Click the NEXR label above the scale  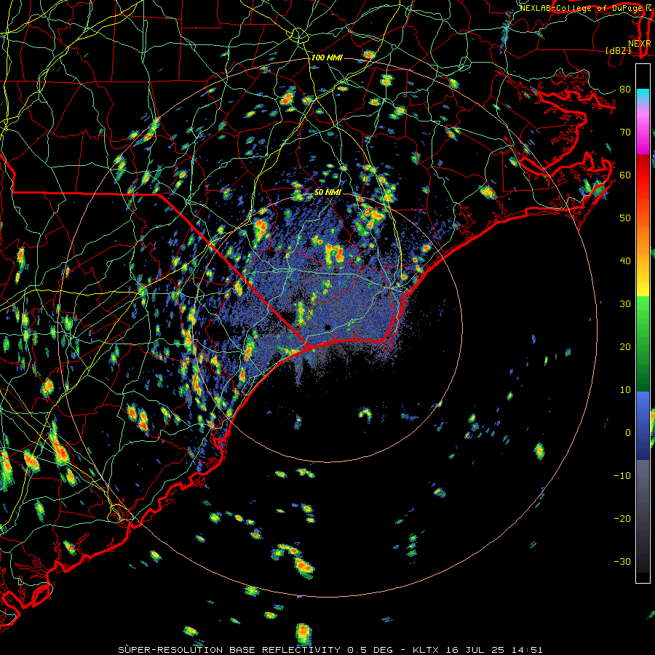coord(639,44)
